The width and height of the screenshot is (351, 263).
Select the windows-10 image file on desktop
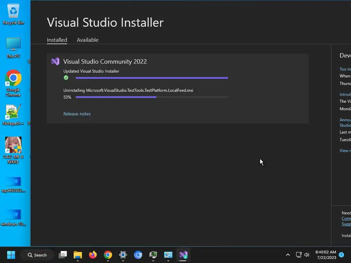[x=13, y=218]
